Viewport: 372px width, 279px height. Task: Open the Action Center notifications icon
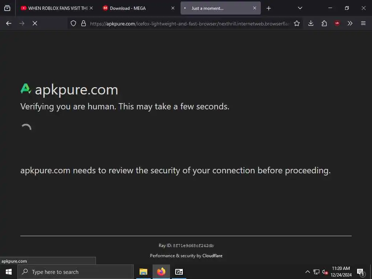361,272
